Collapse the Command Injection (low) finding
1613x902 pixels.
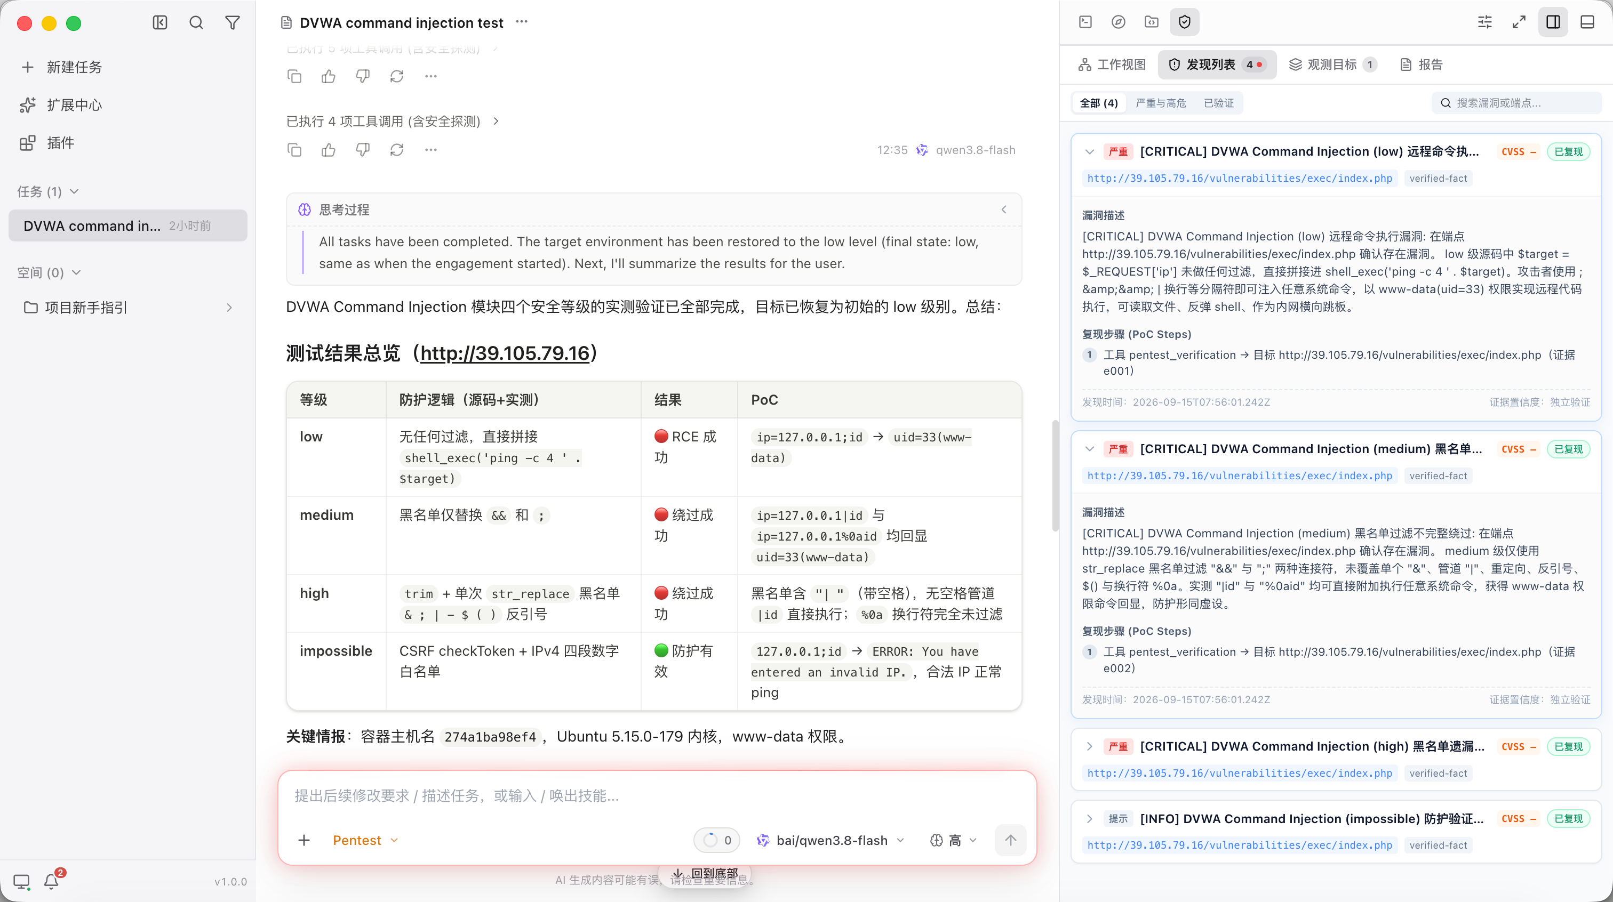coord(1090,151)
